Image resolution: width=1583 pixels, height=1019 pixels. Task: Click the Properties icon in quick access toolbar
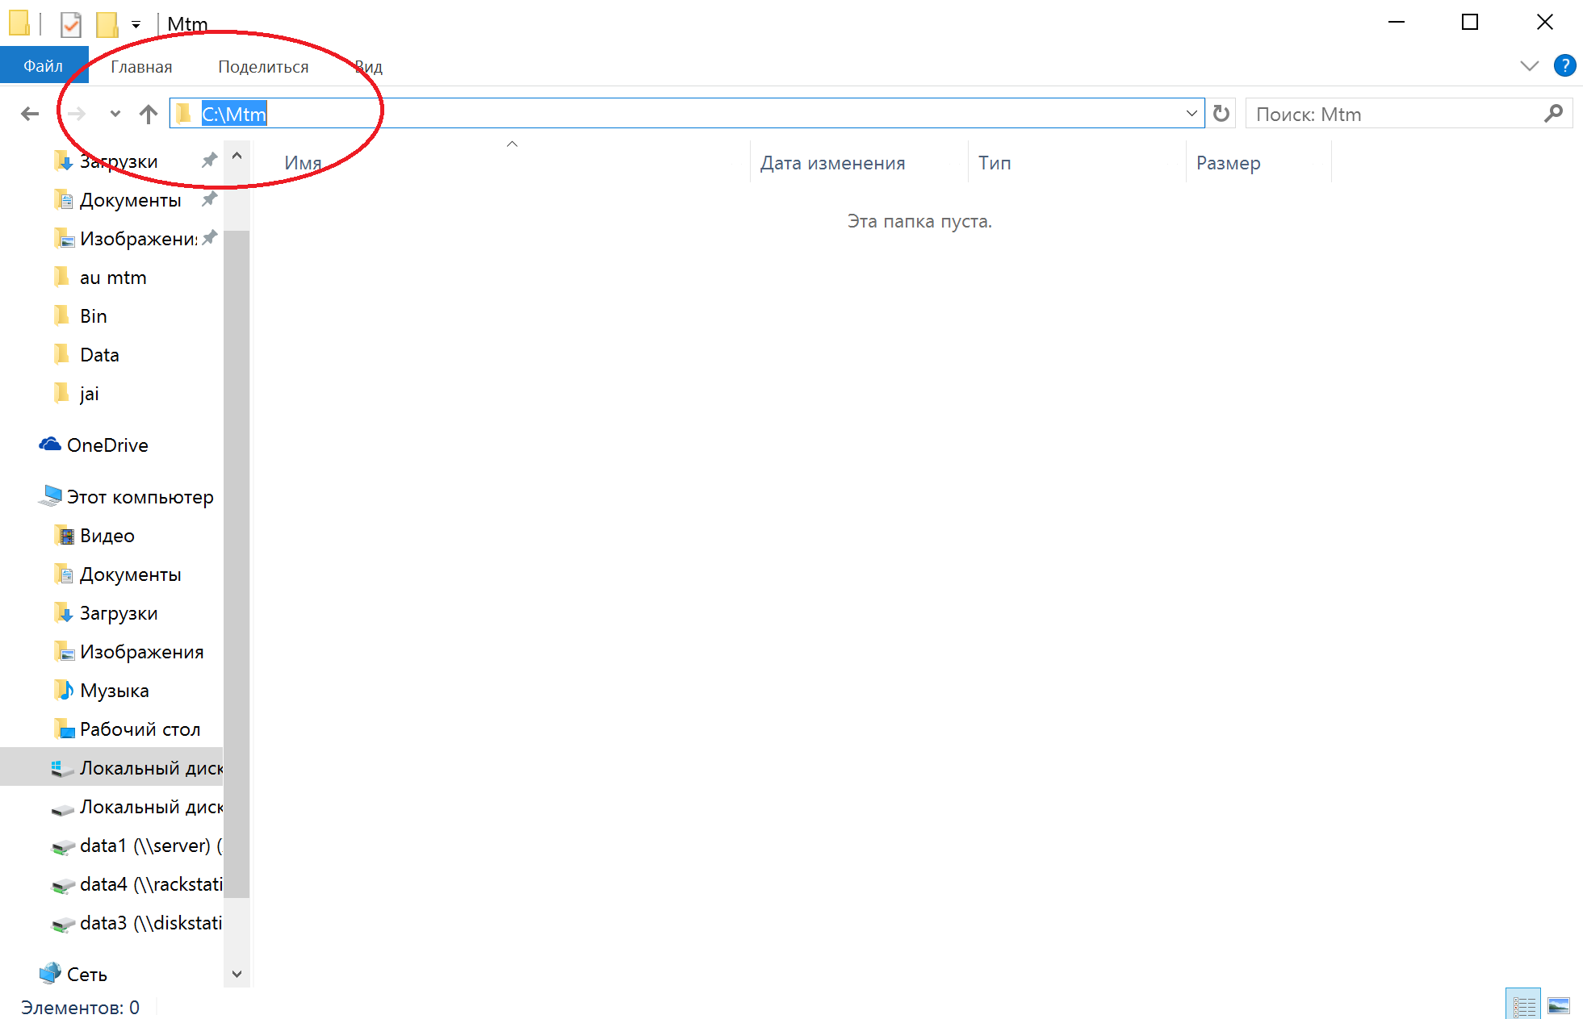pyautogui.click(x=71, y=24)
